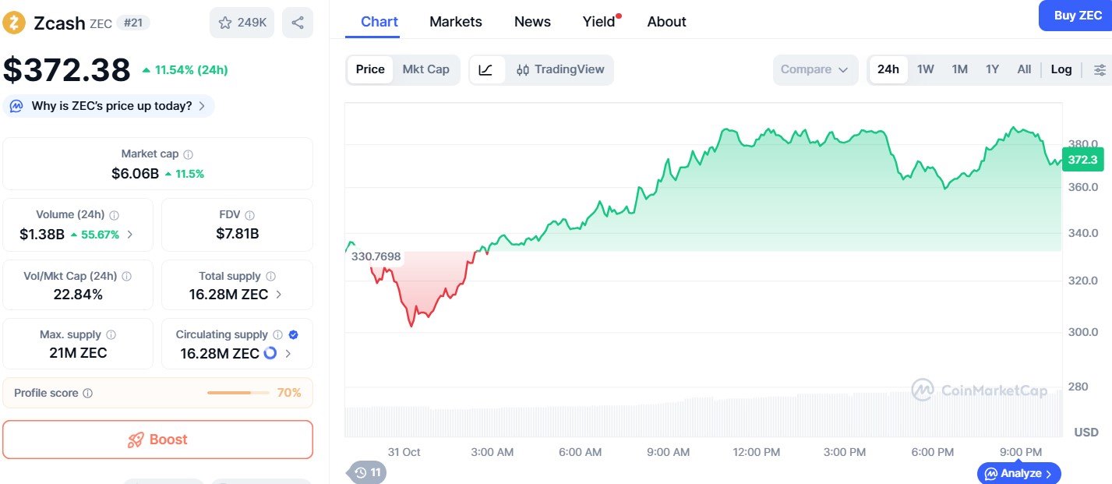Expand Circulating supply details chevron
The width and height of the screenshot is (1112, 484).
coord(288,353)
